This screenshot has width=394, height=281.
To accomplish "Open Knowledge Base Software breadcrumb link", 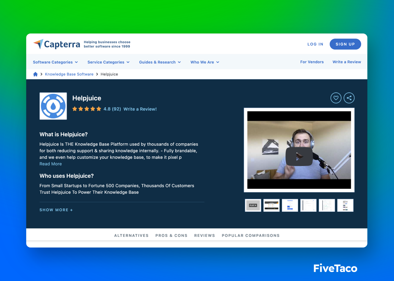I will point(69,74).
